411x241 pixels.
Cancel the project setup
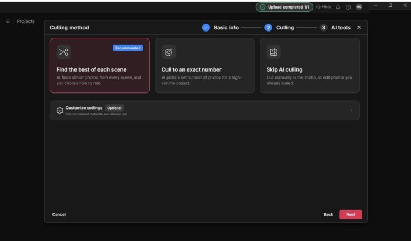coord(59,214)
